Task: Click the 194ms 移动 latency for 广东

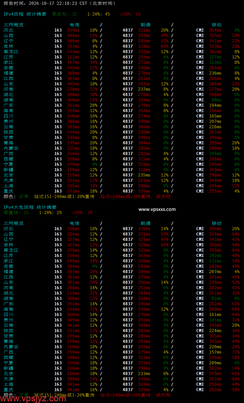Action: point(215,105)
